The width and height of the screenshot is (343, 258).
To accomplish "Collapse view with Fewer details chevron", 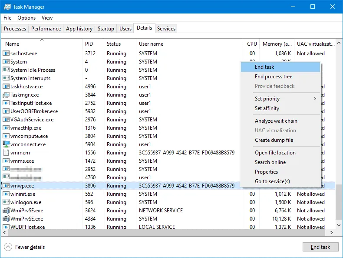I will pos(8,247).
